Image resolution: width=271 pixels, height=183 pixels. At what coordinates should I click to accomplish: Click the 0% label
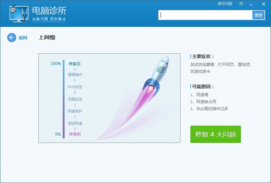[58, 134]
